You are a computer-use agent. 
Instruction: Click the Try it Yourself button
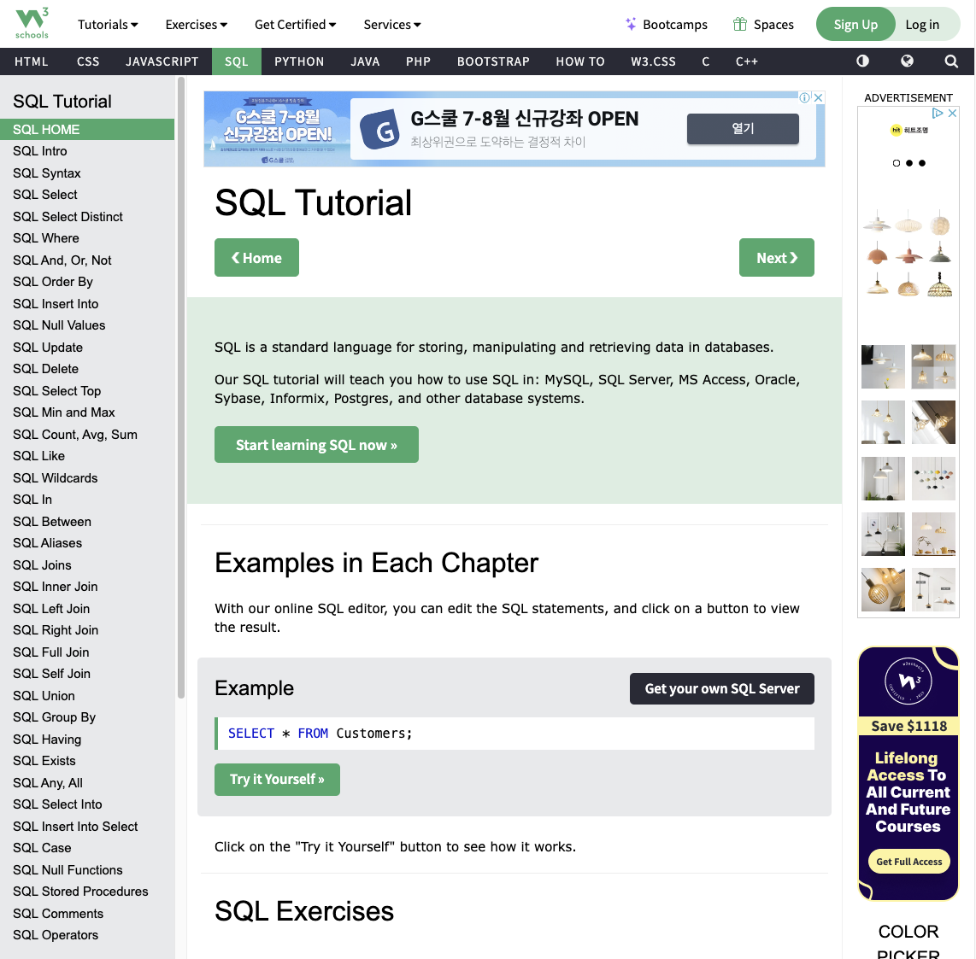tap(277, 780)
